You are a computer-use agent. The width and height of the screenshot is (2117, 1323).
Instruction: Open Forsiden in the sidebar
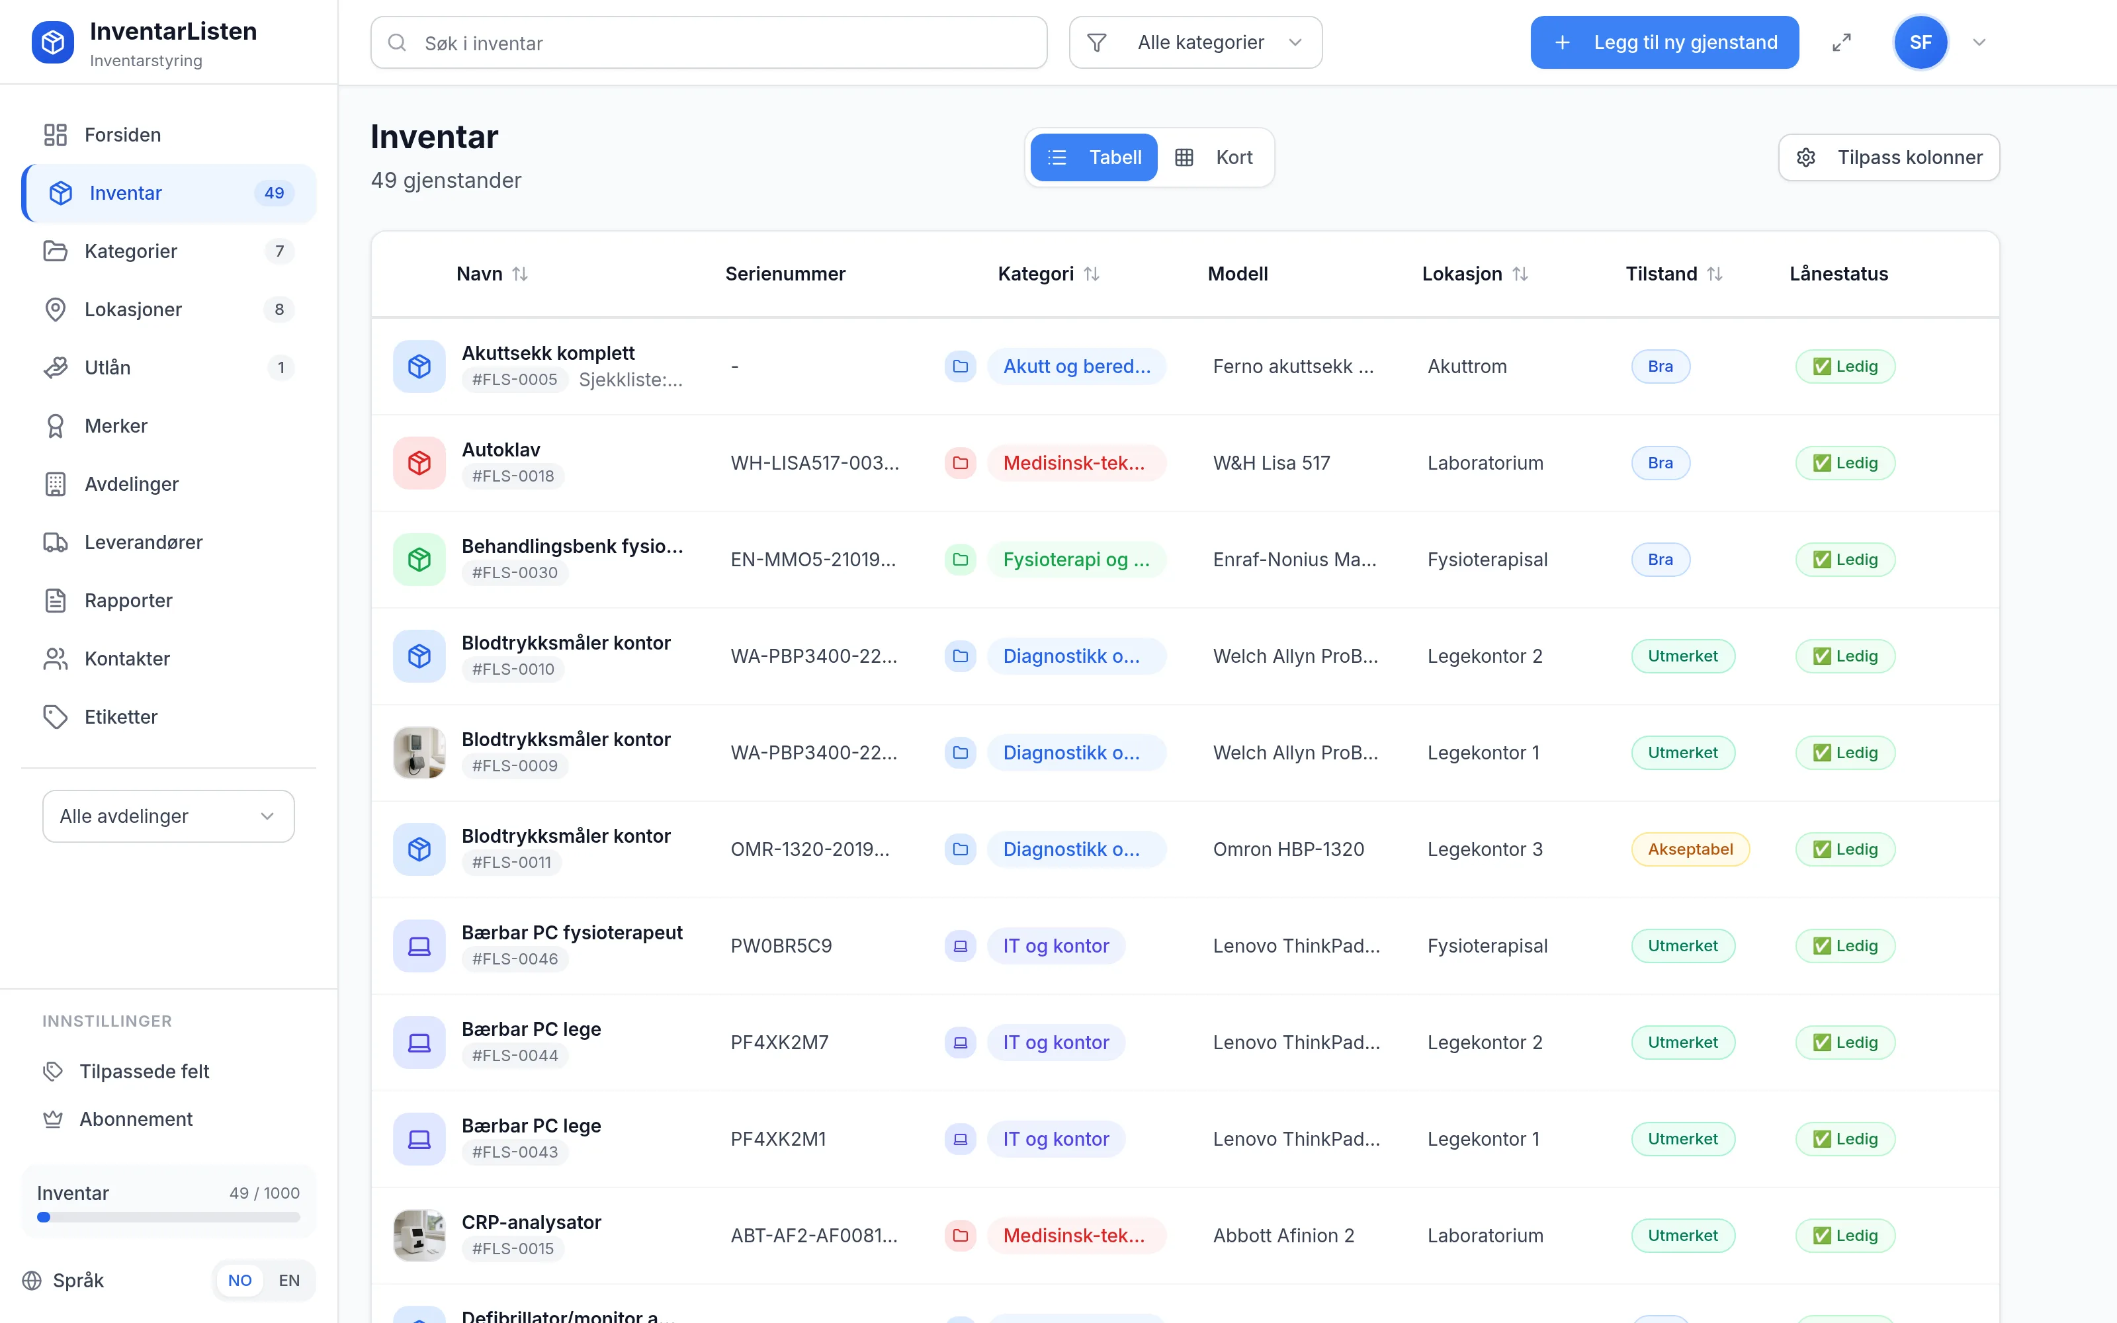(x=168, y=135)
